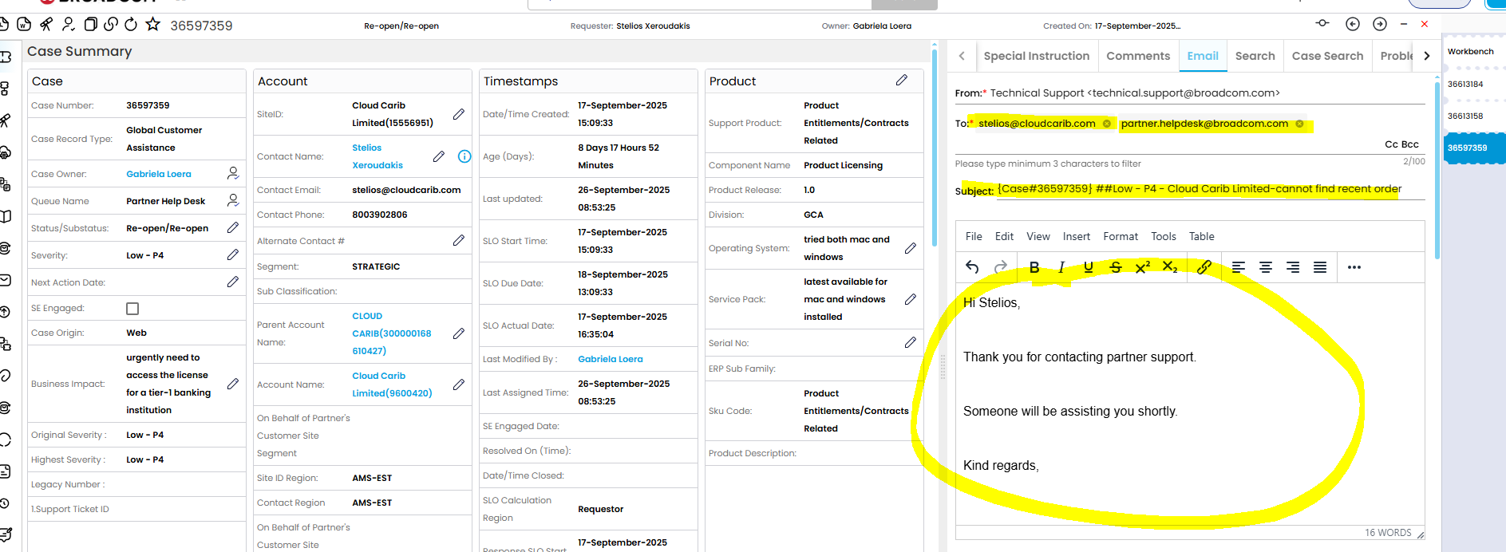Viewport: 1506px width, 552px height.
Task: Click the chain link icon in case toolbar
Action: click(x=111, y=24)
